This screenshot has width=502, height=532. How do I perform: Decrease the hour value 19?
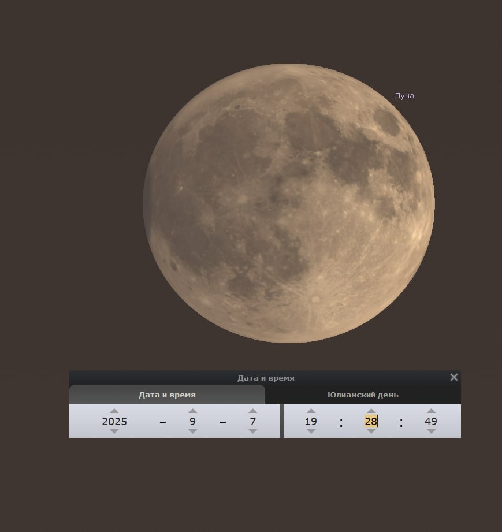[x=311, y=431]
